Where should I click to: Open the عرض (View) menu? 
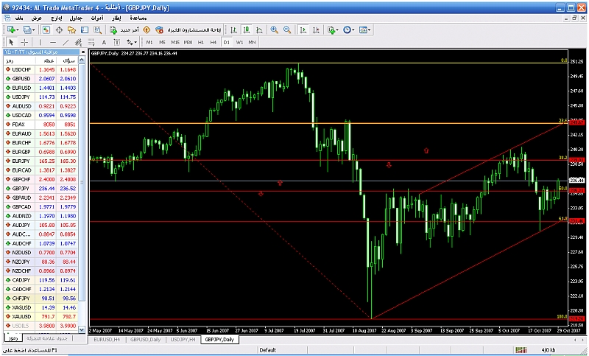(x=36, y=18)
